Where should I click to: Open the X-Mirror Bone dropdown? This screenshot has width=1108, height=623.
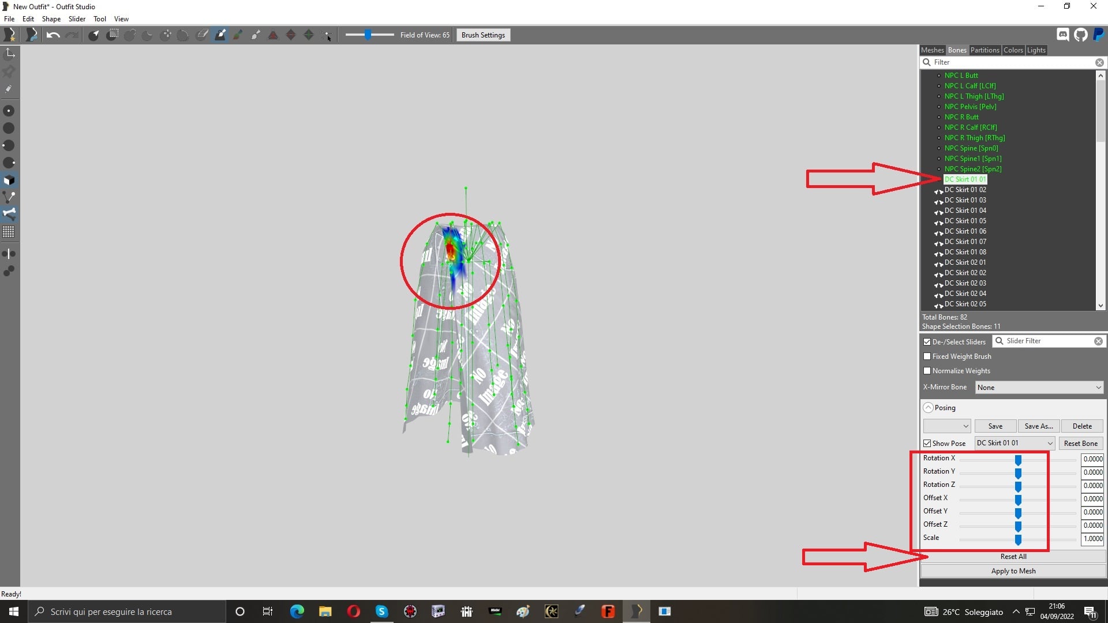click(1039, 388)
